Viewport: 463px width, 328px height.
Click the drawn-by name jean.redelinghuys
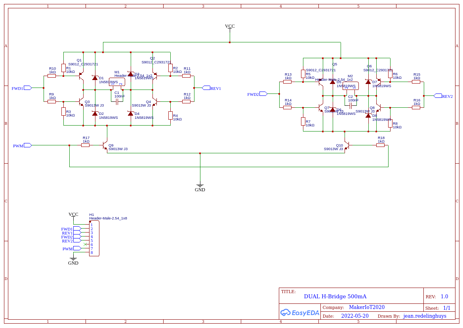click(x=425, y=316)
